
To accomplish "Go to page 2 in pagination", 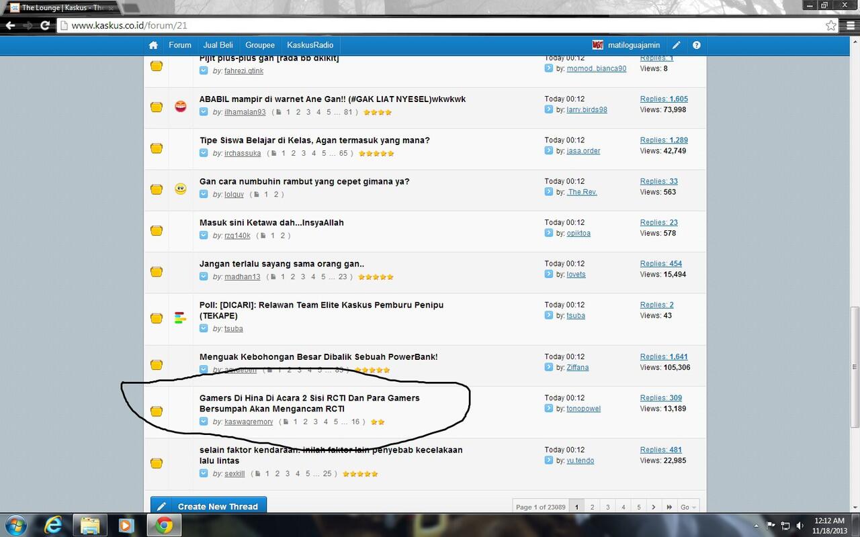I will pos(592,507).
